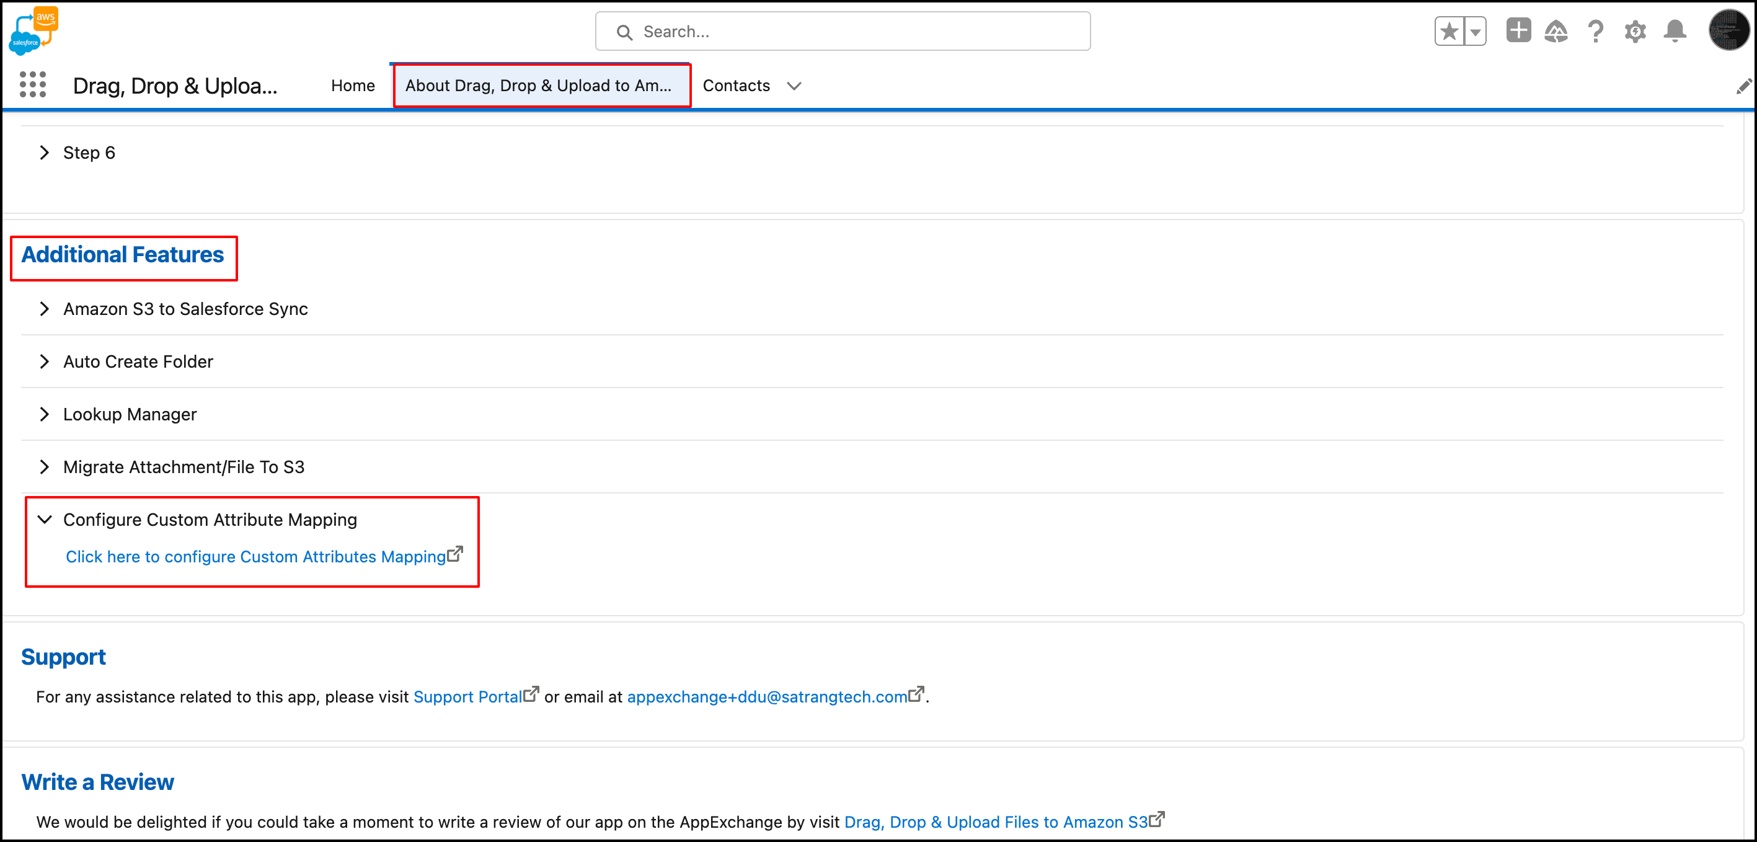The width and height of the screenshot is (1757, 842).
Task: Click the Favorites star icon
Action: point(1449,32)
